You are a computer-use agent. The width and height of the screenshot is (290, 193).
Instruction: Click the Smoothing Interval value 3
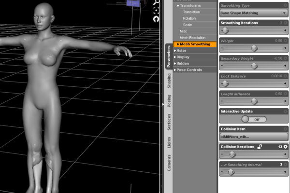281,165
